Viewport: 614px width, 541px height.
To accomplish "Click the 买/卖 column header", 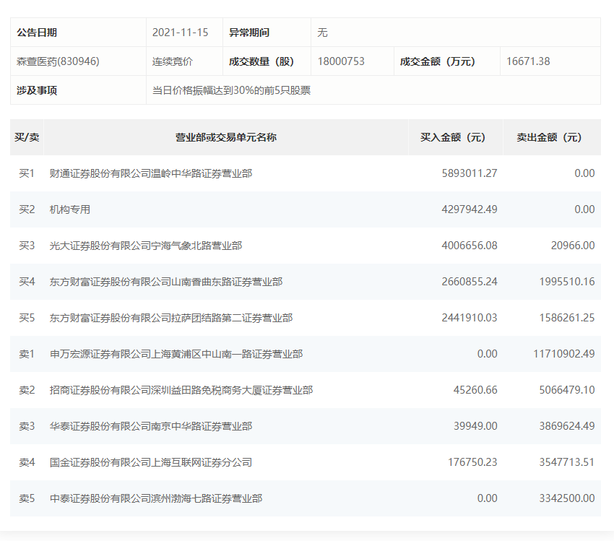I will tap(27, 137).
